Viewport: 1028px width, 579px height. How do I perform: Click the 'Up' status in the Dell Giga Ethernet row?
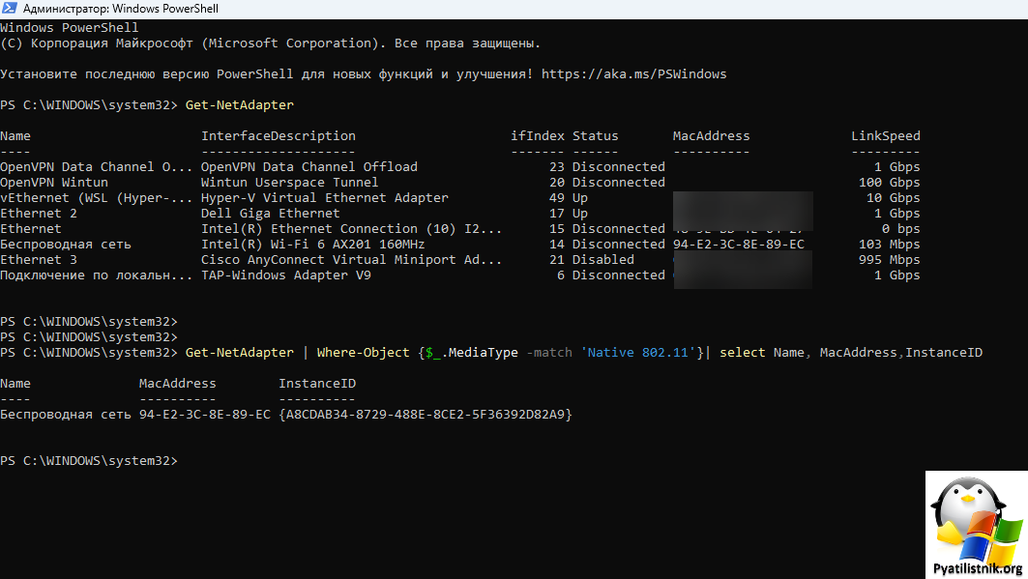click(x=580, y=214)
